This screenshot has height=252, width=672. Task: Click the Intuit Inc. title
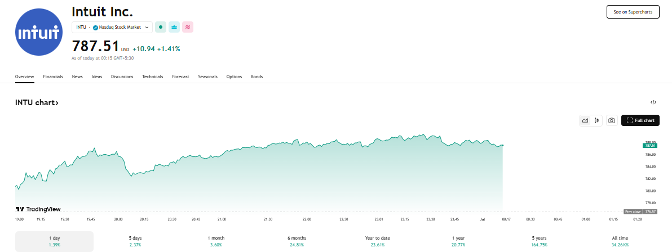point(103,11)
